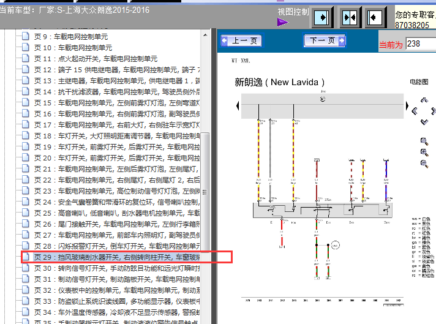Click the view control expand-right panel icon
The height and width of the screenshot is (324, 436).
(322, 18)
